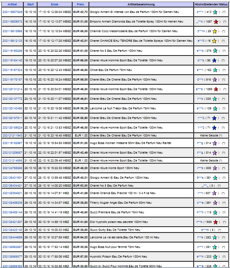Click the turquoise star in the Gucci Premiere row
Image resolution: width=230 pixels, height=268 pixels.
coord(215,212)
